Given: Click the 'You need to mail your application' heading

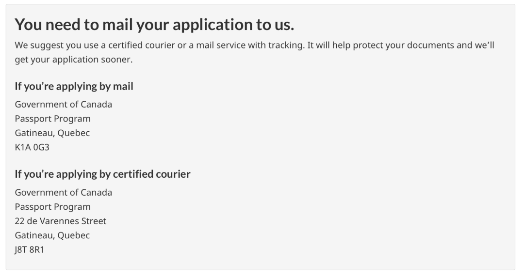Looking at the screenshot, I should click(154, 25).
